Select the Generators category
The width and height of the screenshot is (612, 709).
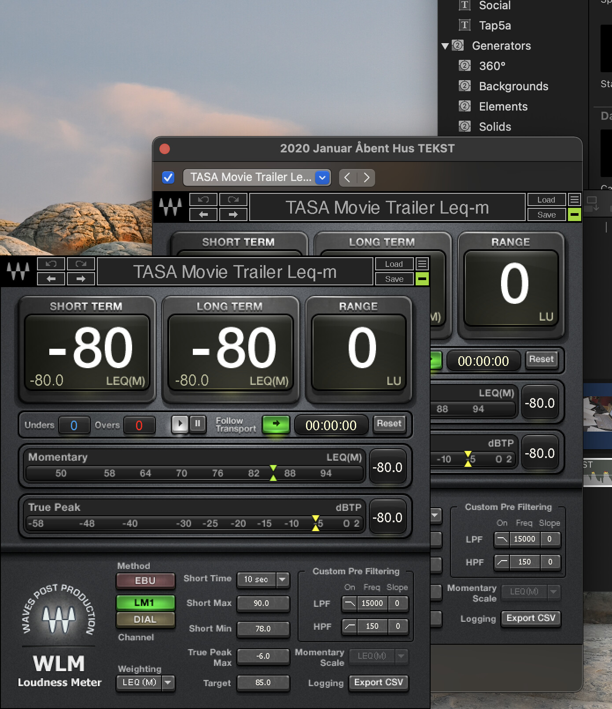[x=501, y=46]
